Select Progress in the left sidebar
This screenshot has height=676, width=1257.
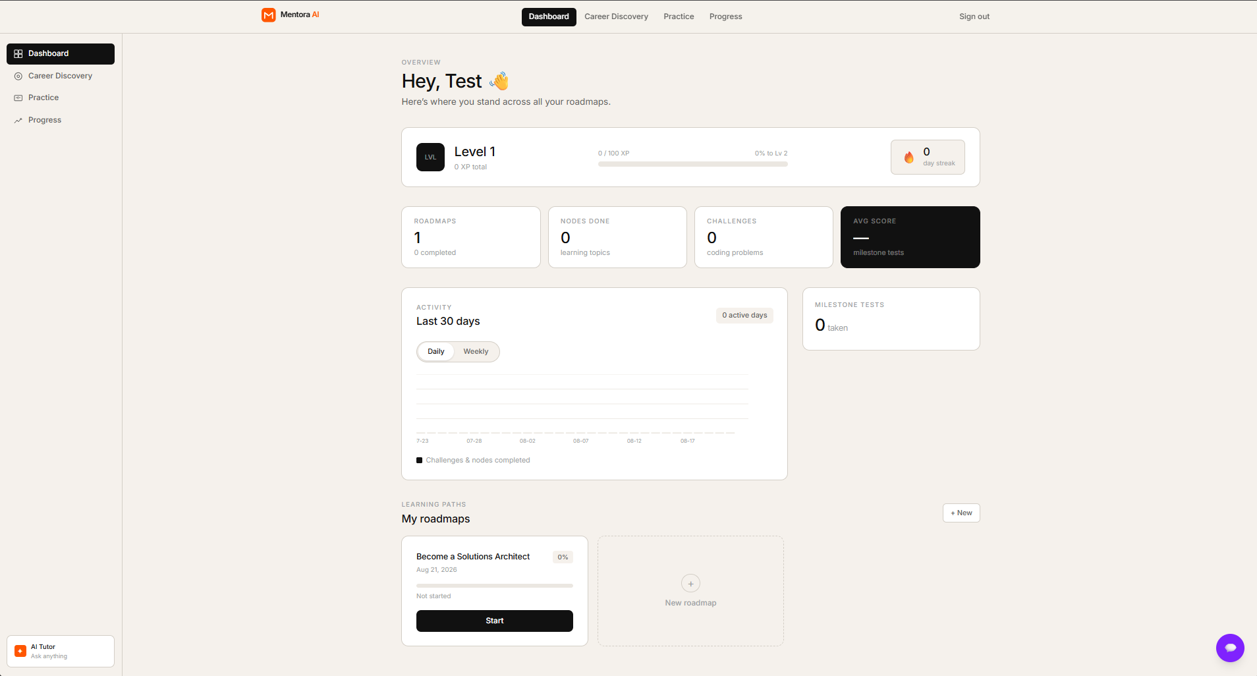pyautogui.click(x=61, y=121)
